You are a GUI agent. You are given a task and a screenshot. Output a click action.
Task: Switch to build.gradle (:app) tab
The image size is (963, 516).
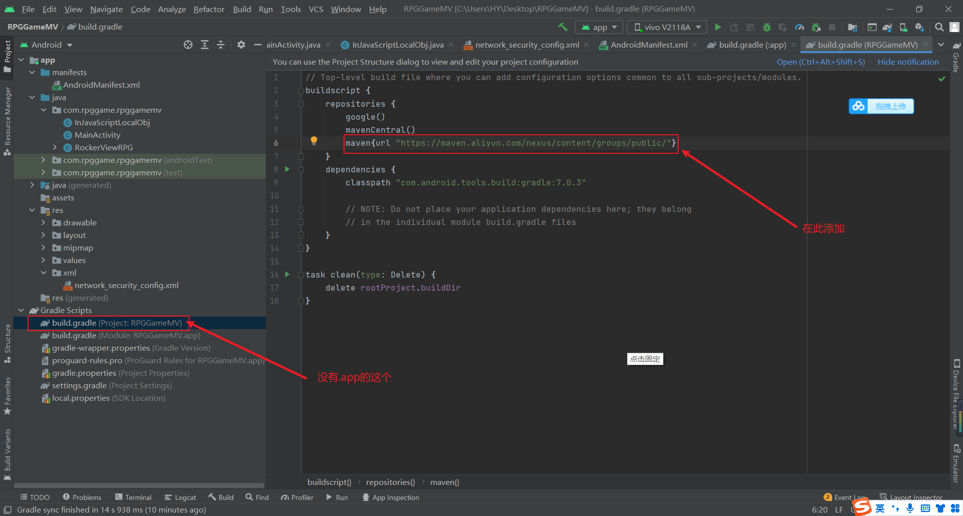point(752,45)
